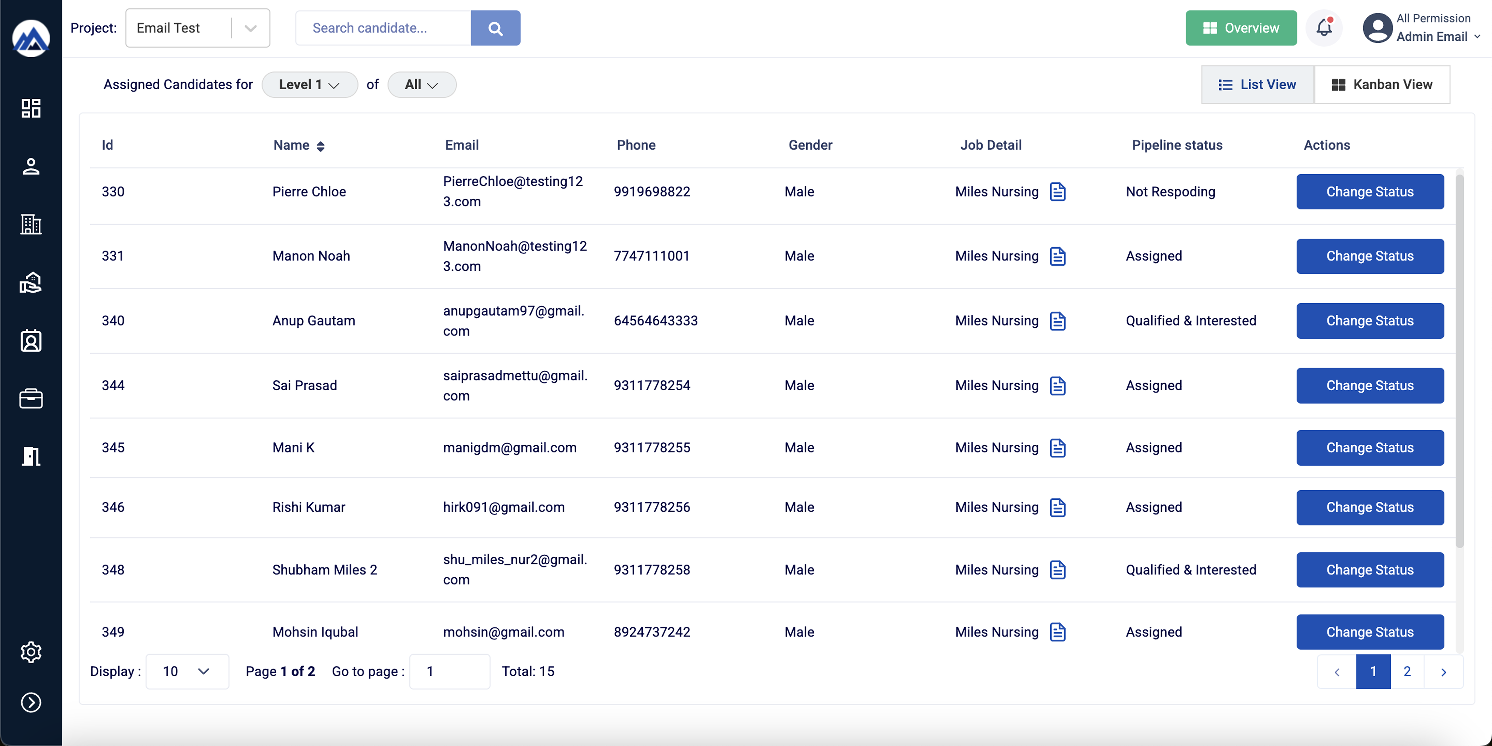This screenshot has width=1492, height=746.
Task: Click the briefcase jobs sidebar icon
Action: 31,398
